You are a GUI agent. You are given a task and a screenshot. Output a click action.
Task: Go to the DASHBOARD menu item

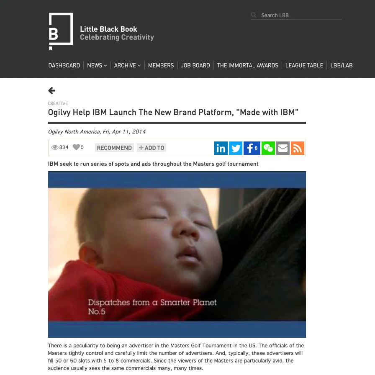(64, 65)
